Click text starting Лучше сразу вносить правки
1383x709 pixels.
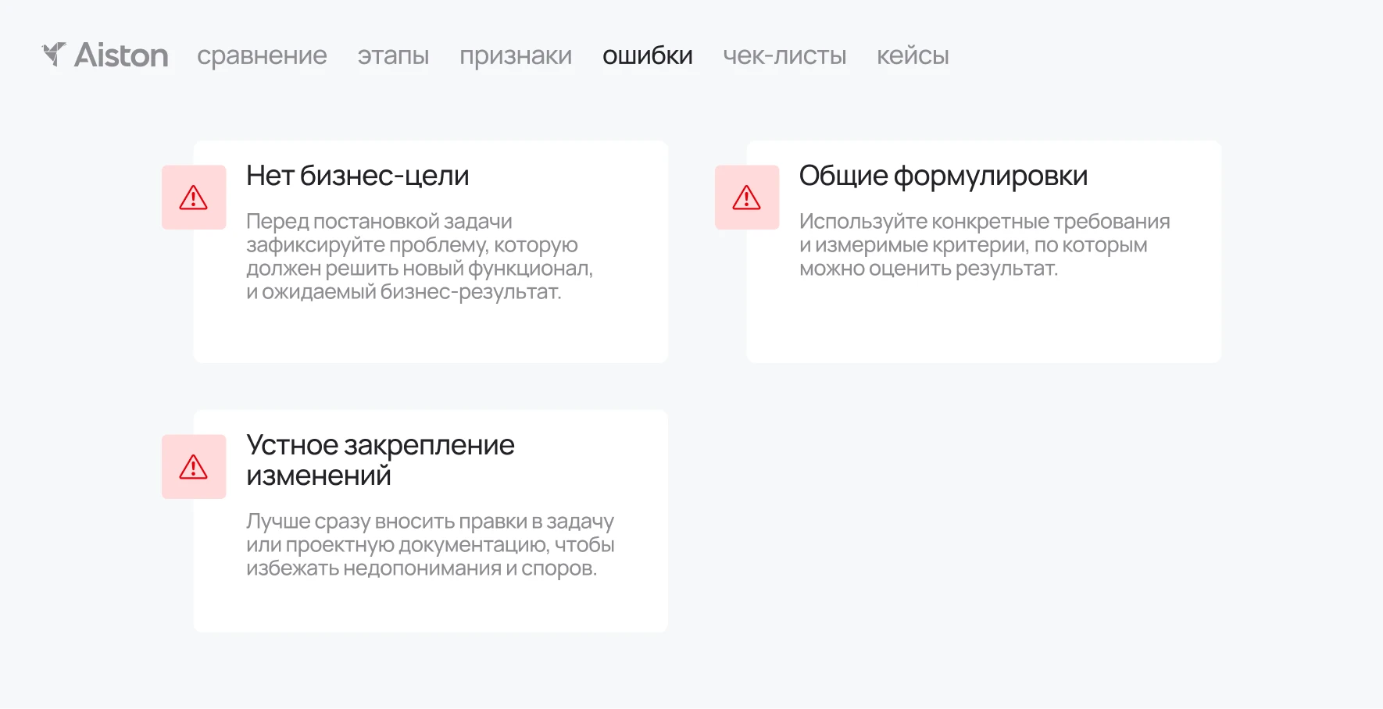pyautogui.click(x=431, y=545)
